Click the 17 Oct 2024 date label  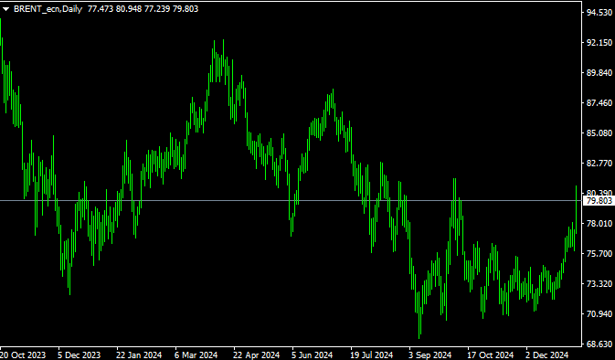coord(491,355)
